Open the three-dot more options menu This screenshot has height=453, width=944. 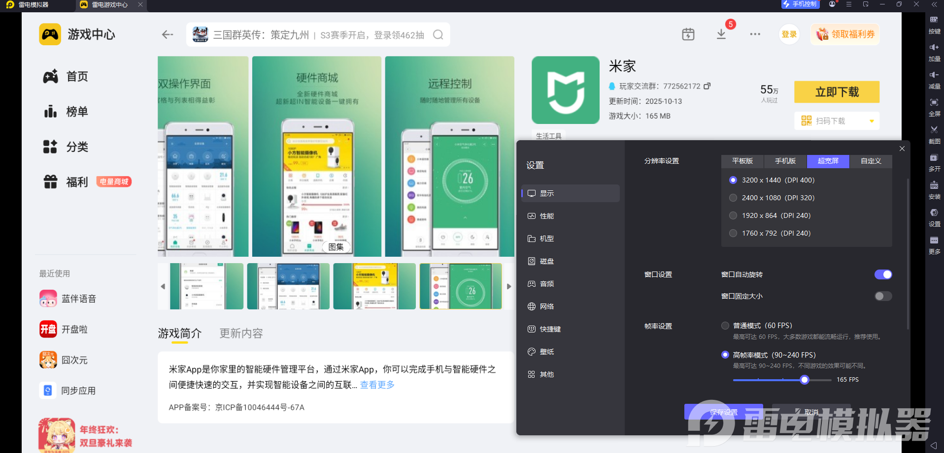[755, 34]
